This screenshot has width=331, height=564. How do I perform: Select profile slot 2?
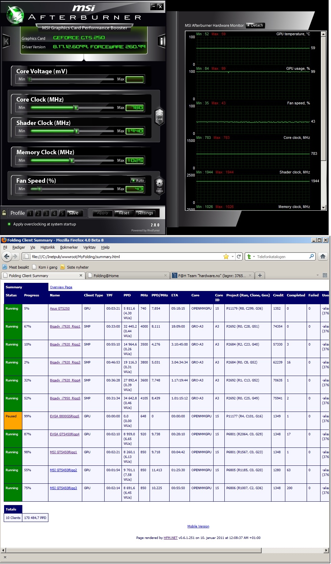click(x=38, y=213)
